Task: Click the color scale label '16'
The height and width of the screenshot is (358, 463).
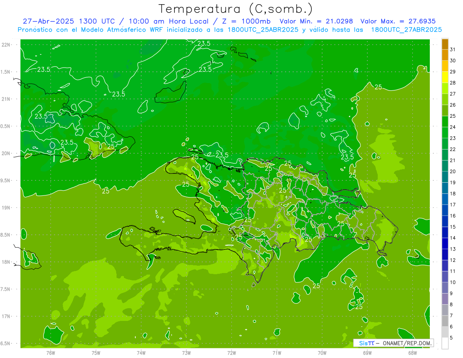Action: pos(453,216)
